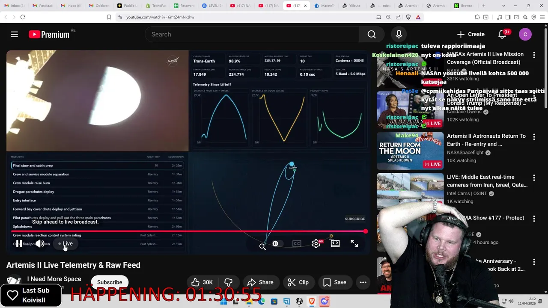
Task: Open options menu for Artemis II Astronauts video
Action: pos(534,137)
